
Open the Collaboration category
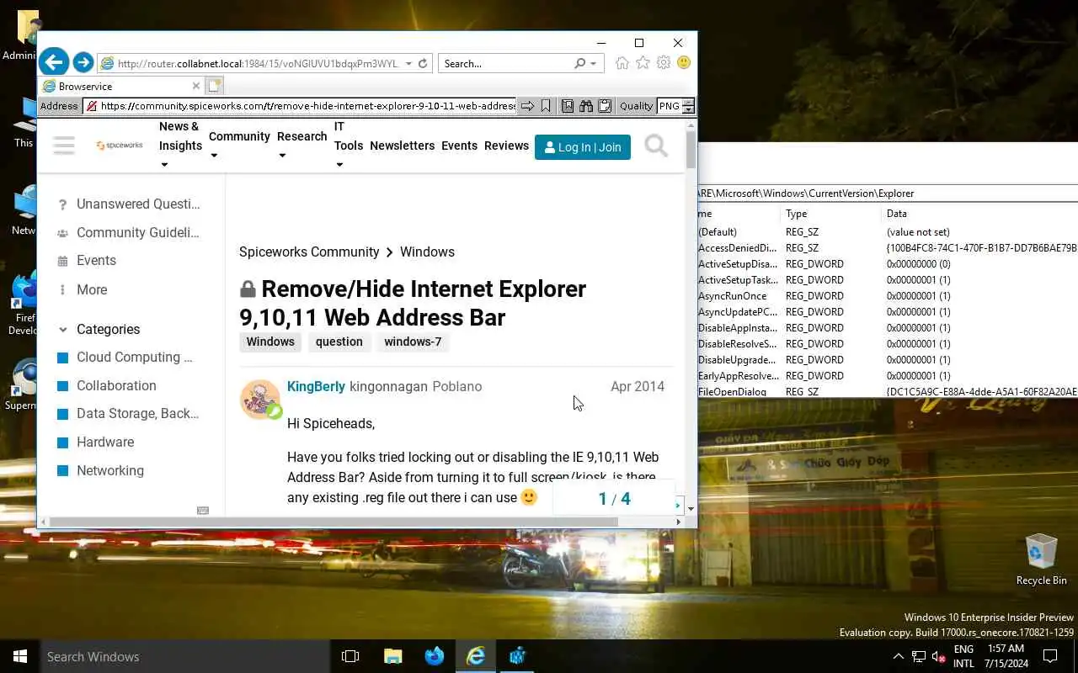(x=107, y=385)
